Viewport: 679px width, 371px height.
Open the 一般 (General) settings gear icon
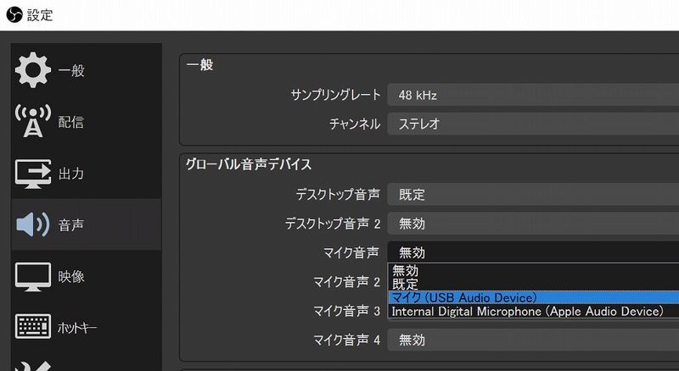click(33, 70)
